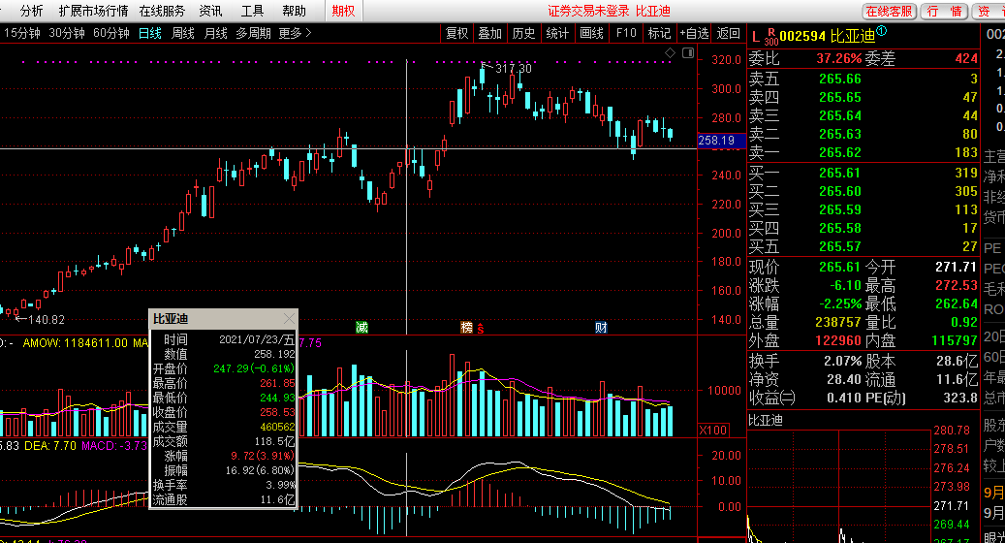
Task: Click the 统计 toolbar button
Action: pos(557,33)
